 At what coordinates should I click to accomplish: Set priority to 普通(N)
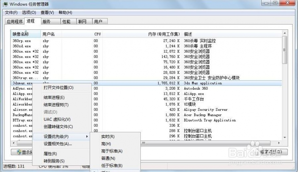tap(108, 159)
